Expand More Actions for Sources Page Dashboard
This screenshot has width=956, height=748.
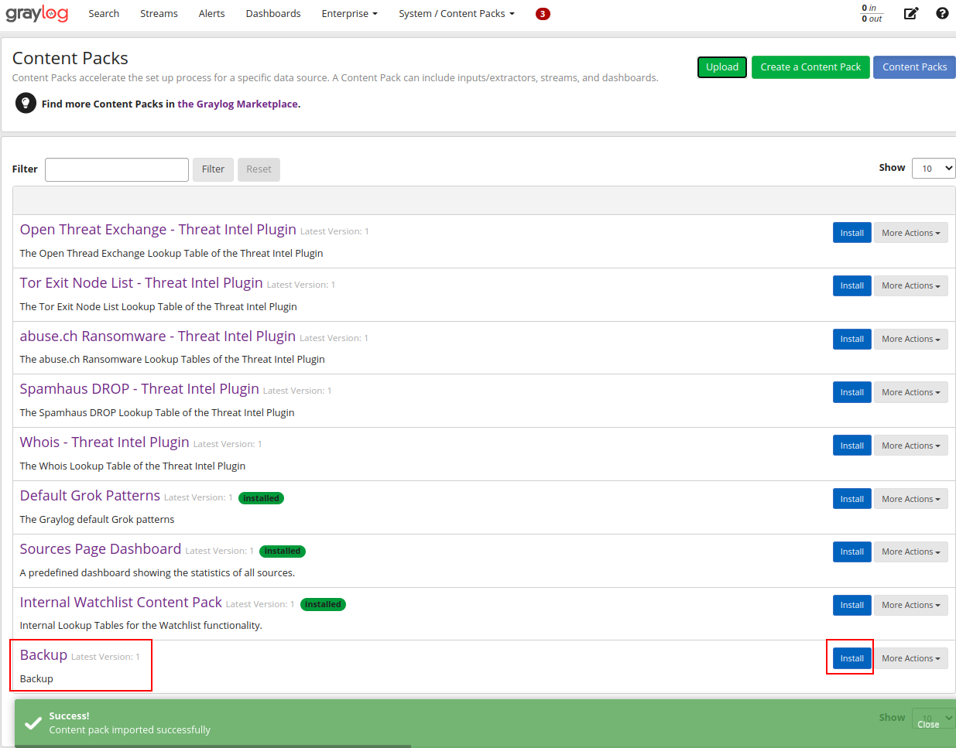pos(910,552)
